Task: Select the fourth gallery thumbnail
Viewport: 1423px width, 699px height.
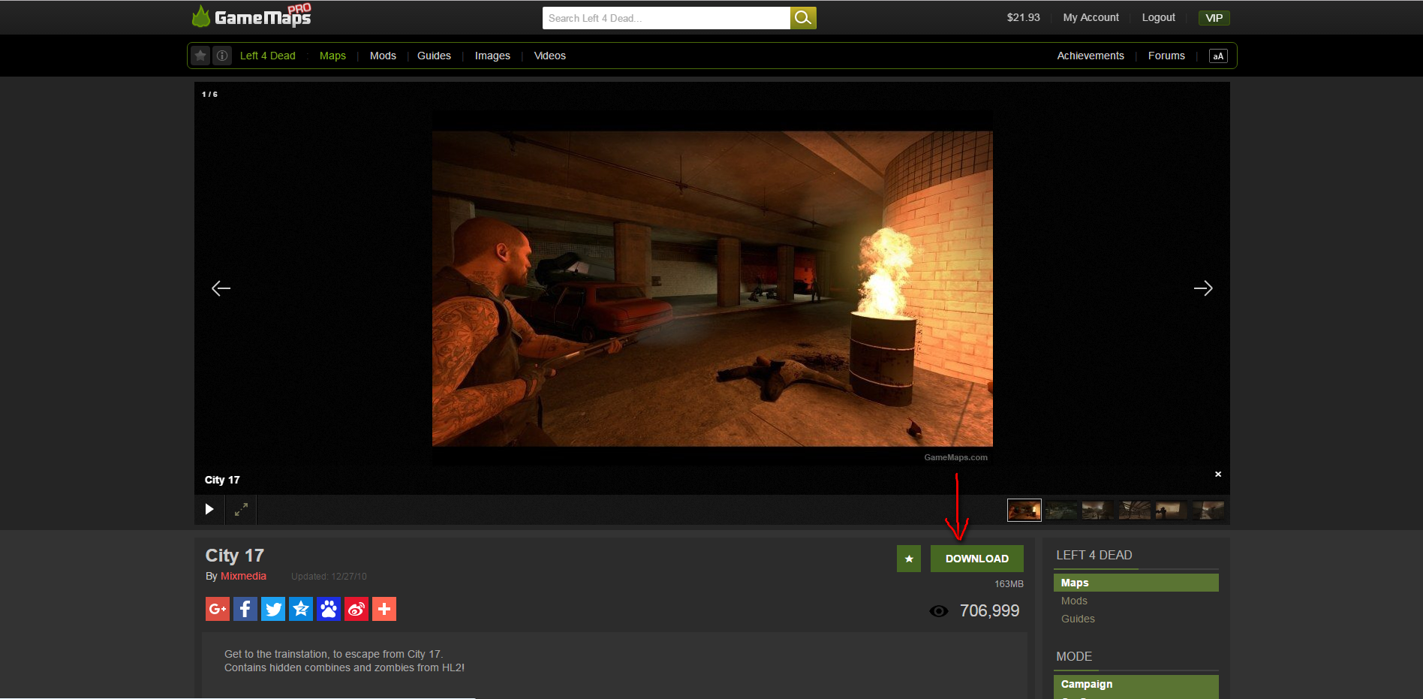Action: point(1135,511)
